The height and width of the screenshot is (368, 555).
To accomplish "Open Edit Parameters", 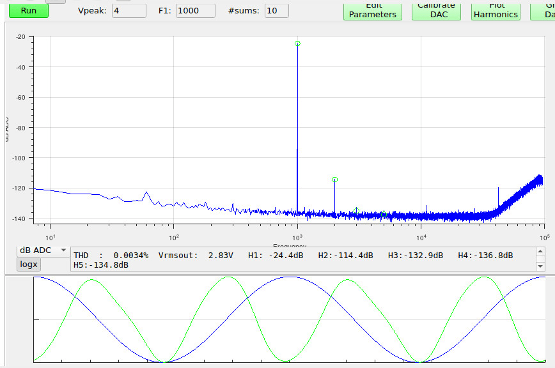I will tap(372, 11).
